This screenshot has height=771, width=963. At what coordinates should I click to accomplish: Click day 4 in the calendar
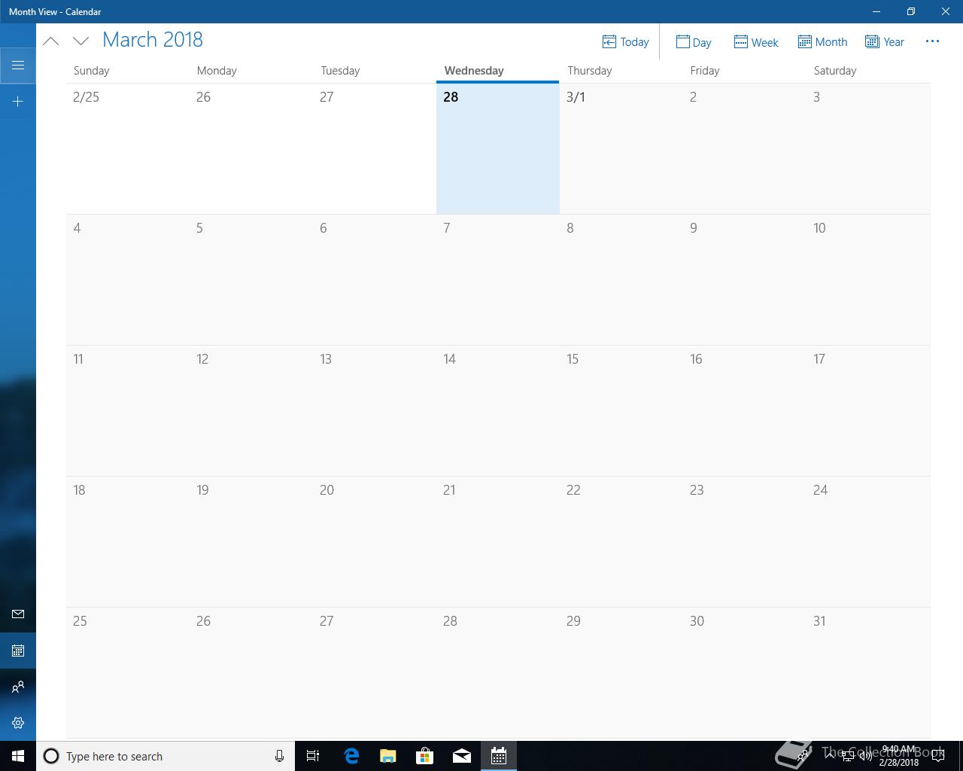(127, 279)
